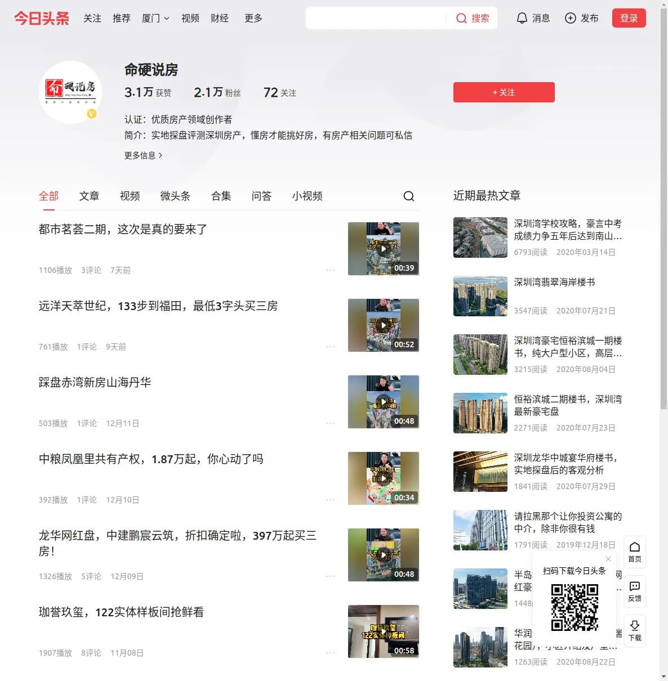
Task: Open the 更多 navigation menu
Action: pyautogui.click(x=253, y=19)
